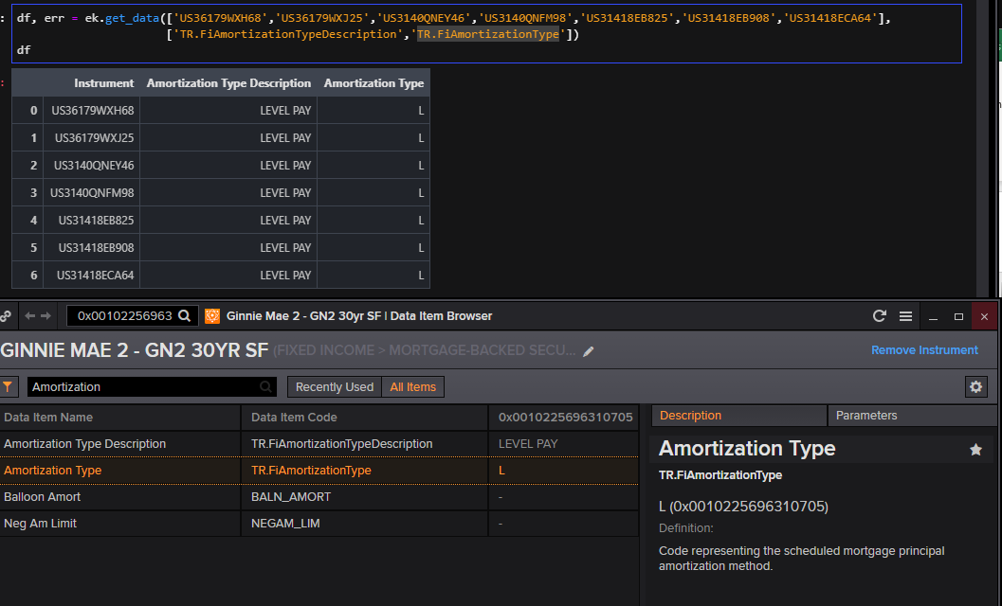1002x606 pixels.
Task: Click the magnifier in Amortization filter field
Action: 265,386
